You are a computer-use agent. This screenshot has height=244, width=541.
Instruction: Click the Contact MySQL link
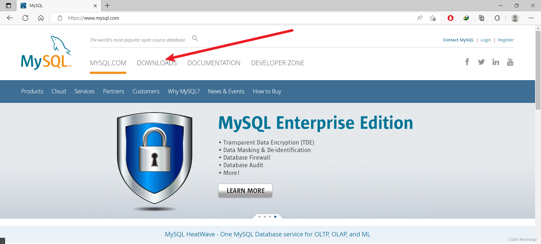pos(458,40)
